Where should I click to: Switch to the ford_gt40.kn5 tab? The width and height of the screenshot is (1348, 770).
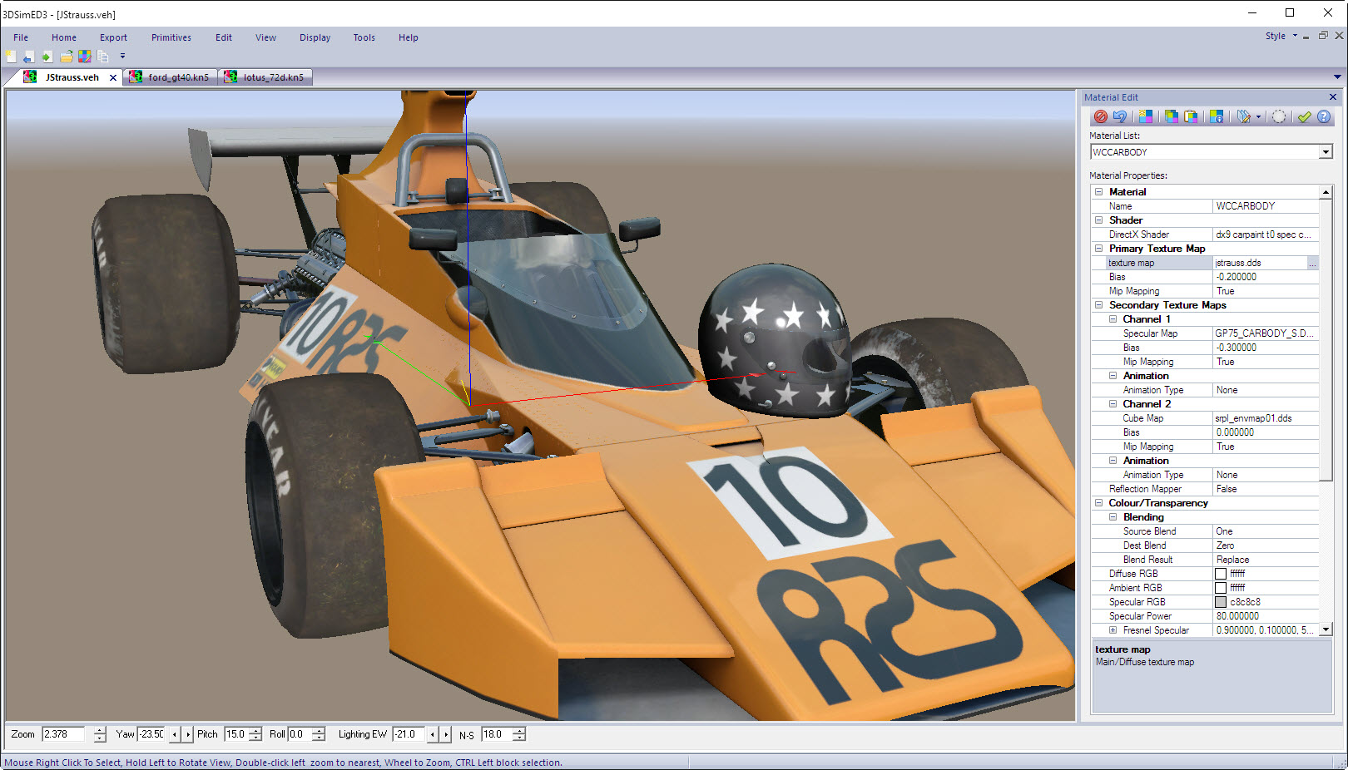tap(171, 77)
